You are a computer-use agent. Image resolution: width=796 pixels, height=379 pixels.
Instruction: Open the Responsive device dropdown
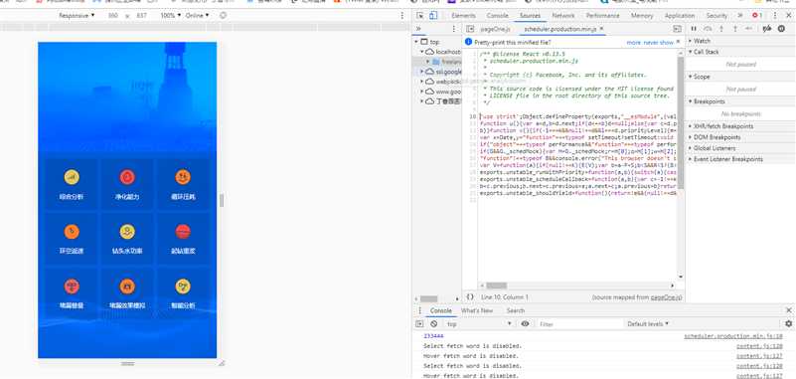tap(77, 16)
